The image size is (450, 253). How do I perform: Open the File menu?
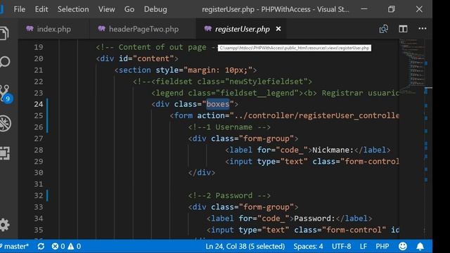[19, 9]
